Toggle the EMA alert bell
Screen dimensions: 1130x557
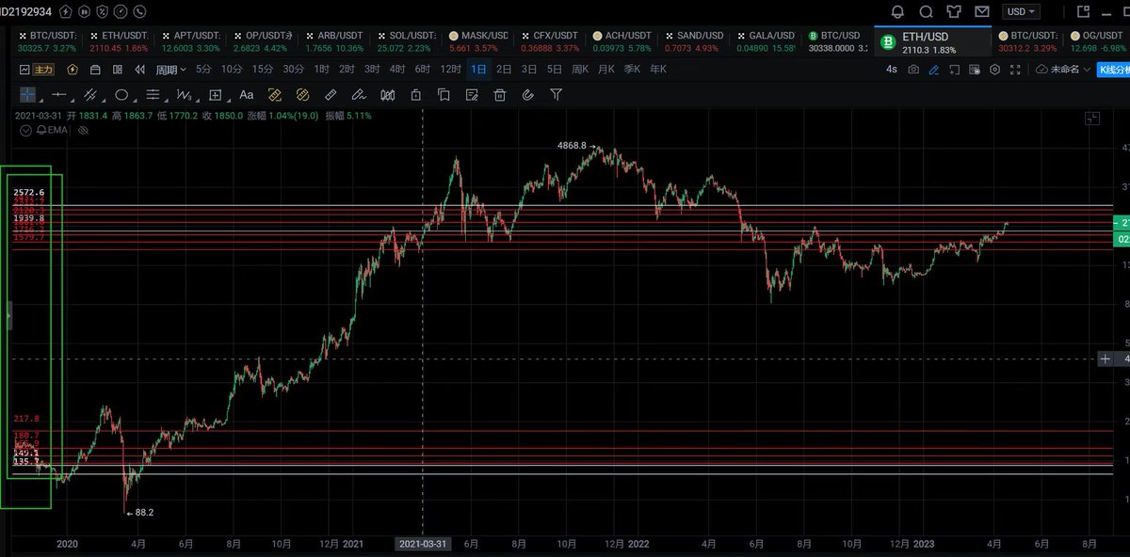click(x=41, y=131)
